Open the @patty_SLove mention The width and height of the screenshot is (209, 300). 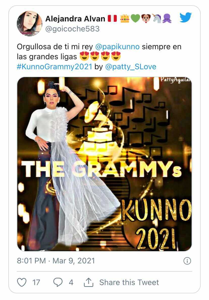131,67
